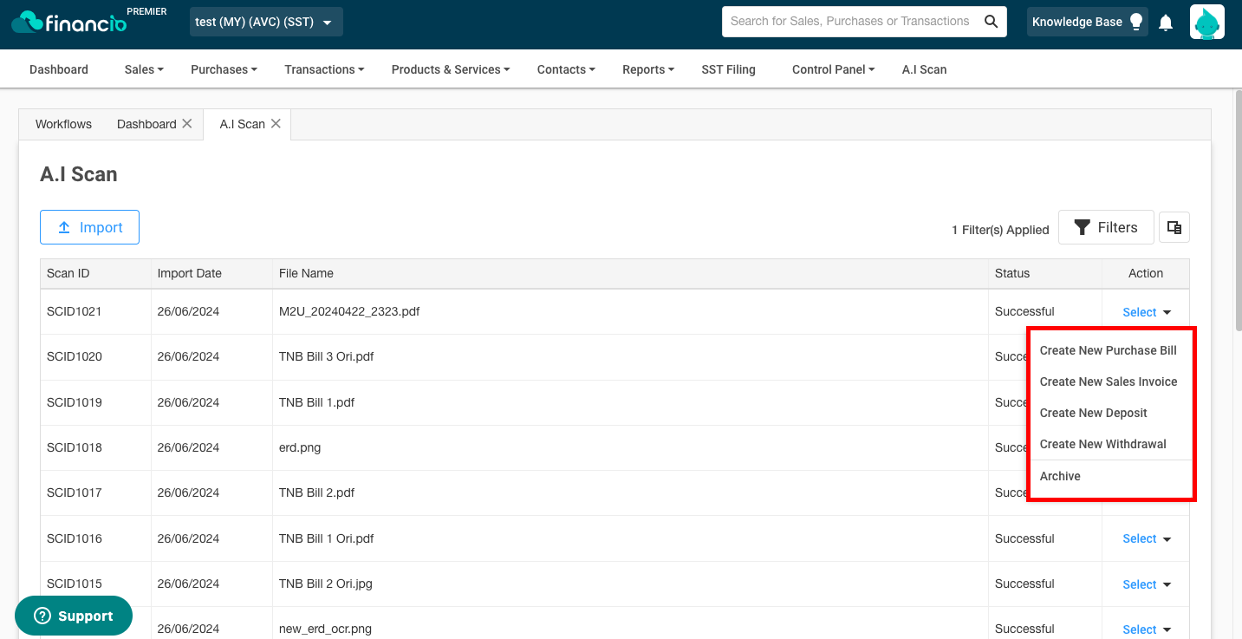Choose Archive from the action menu
Screen dimensions: 1242x639
pos(1060,476)
